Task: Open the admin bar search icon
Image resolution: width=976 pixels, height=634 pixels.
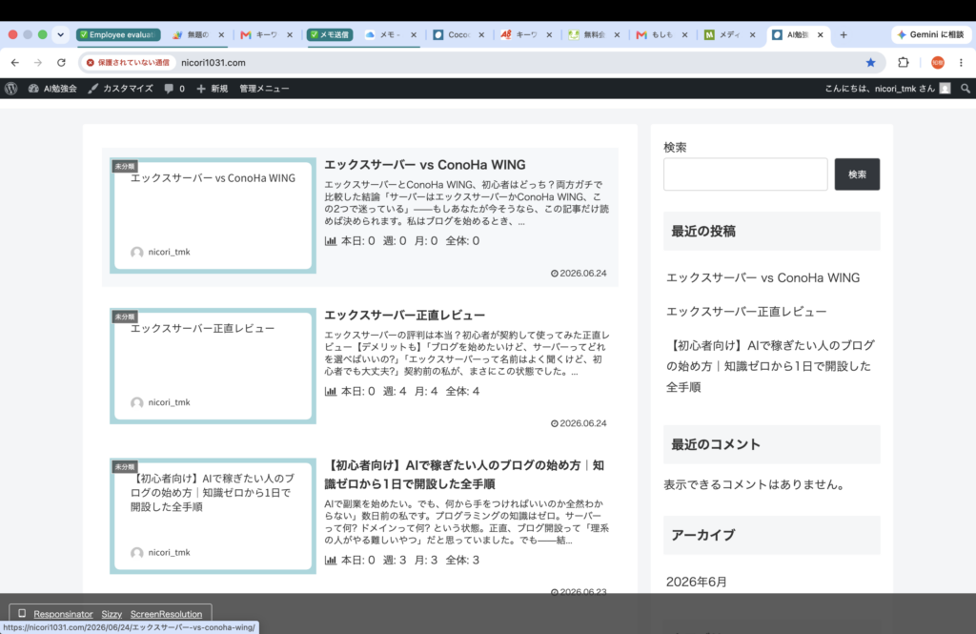Action: coord(966,89)
